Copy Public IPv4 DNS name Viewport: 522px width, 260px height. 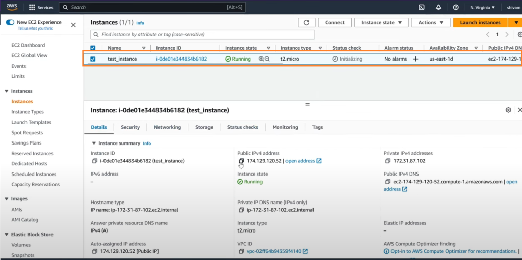[x=387, y=182]
